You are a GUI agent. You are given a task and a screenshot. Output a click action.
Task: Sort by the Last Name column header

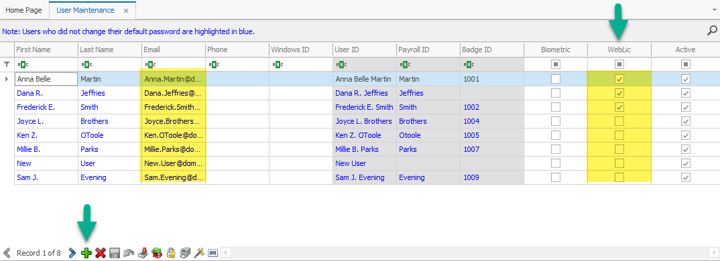(110, 50)
